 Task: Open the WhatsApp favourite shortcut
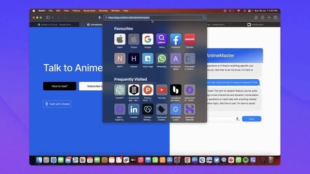[x=162, y=58]
